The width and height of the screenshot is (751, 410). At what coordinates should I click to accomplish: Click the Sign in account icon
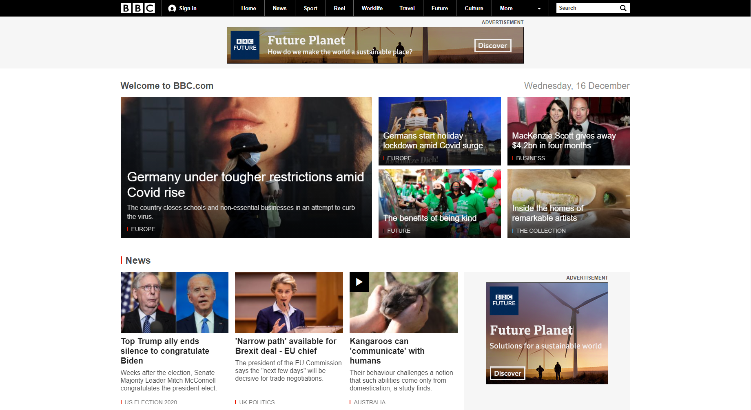click(172, 8)
